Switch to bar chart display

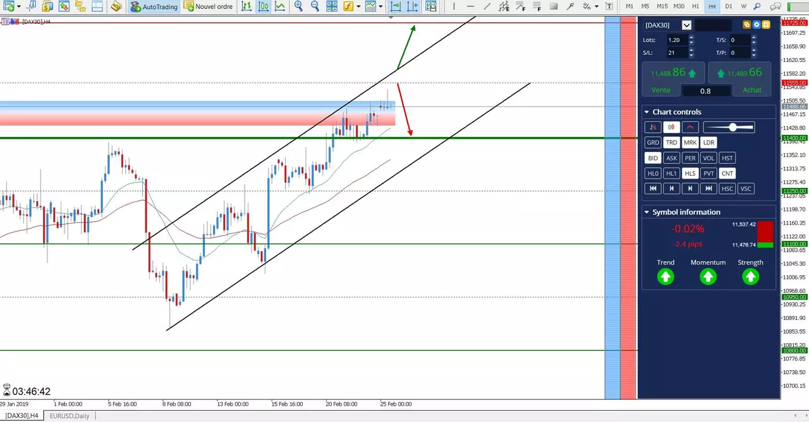pos(246,7)
